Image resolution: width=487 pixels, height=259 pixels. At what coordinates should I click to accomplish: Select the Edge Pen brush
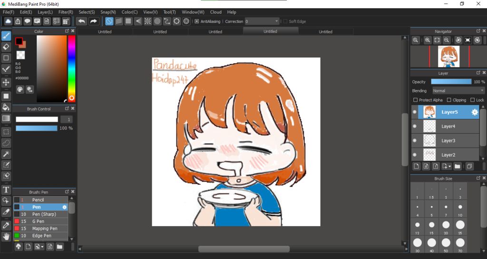click(41, 236)
